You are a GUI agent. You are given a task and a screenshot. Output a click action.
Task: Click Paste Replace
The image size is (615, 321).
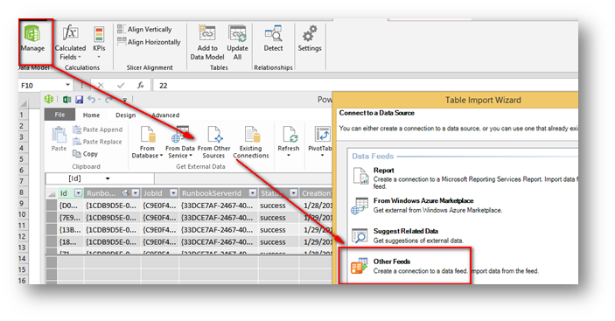tap(98, 142)
